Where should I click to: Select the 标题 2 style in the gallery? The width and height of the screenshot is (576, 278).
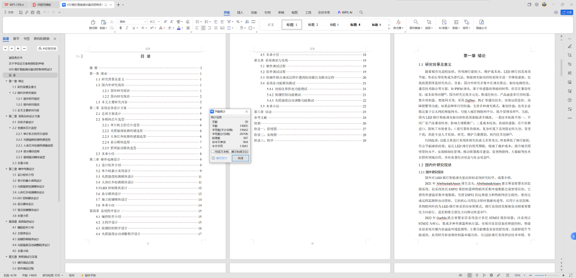pos(313,25)
